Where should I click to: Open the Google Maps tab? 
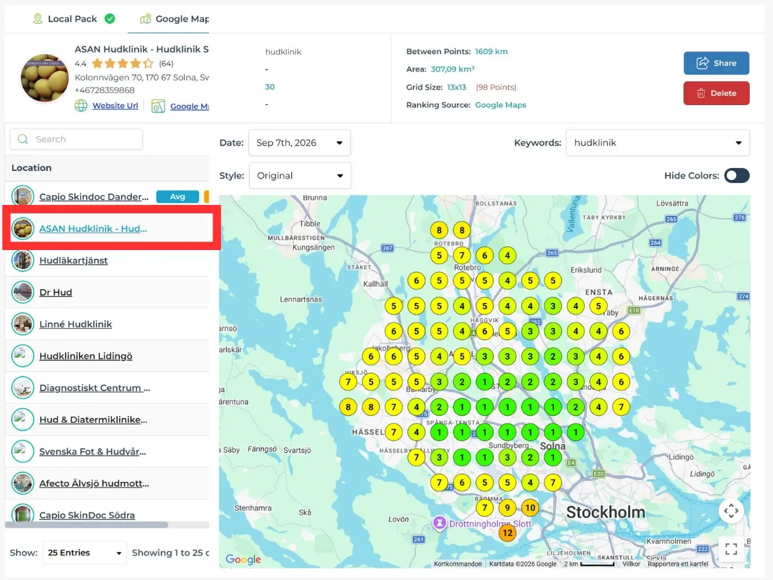pyautogui.click(x=175, y=19)
